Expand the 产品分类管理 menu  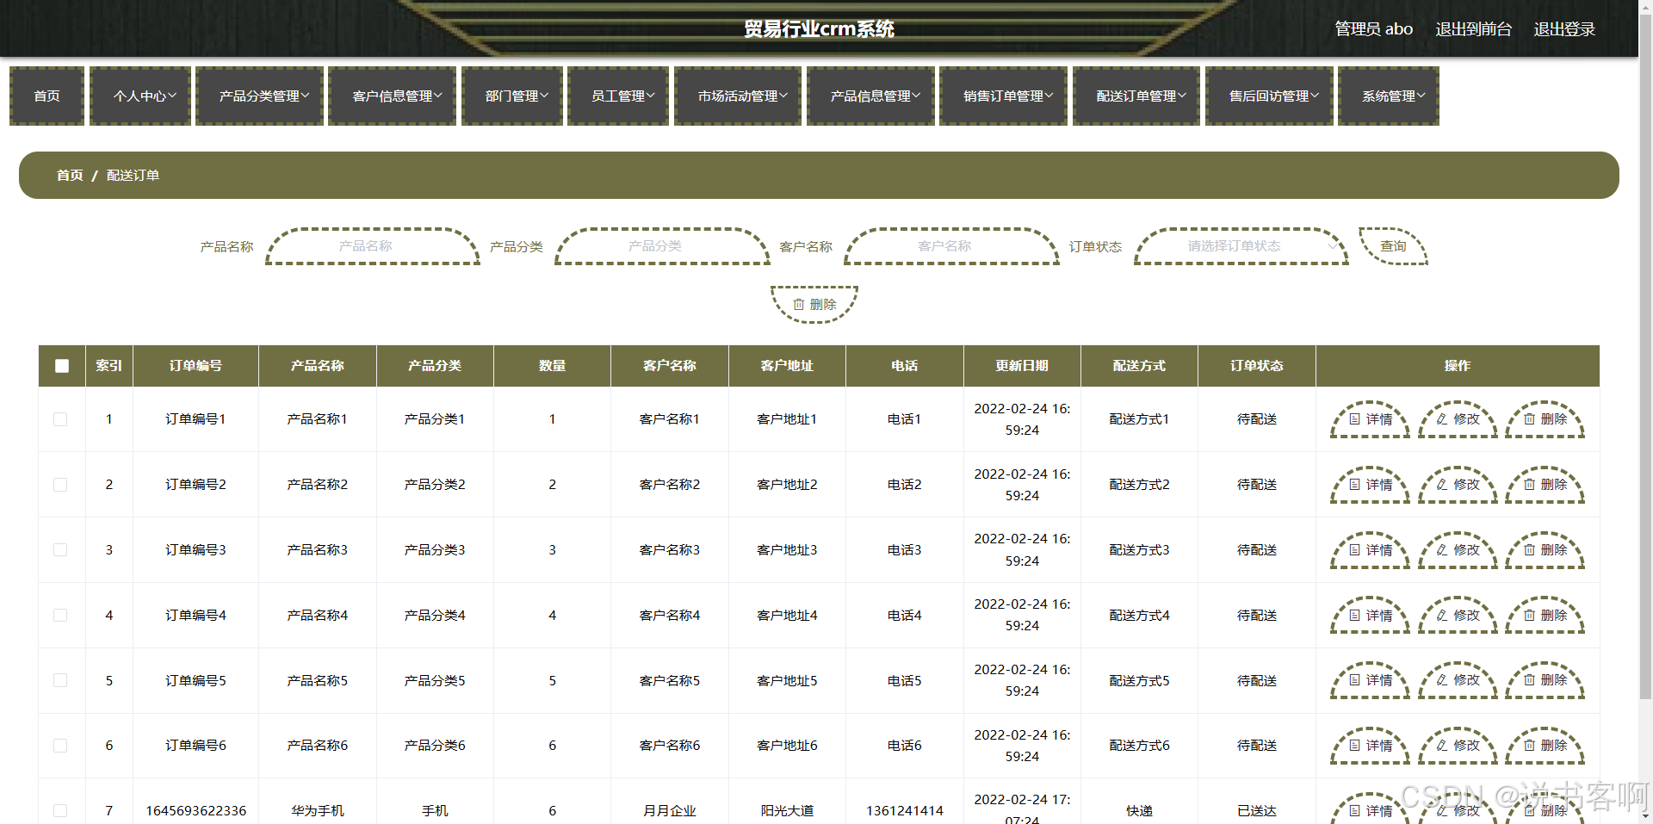click(260, 96)
